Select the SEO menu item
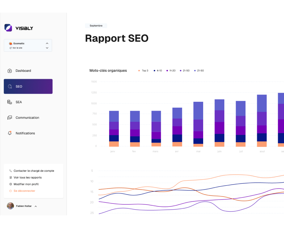The width and height of the screenshot is (284, 228). point(28,86)
